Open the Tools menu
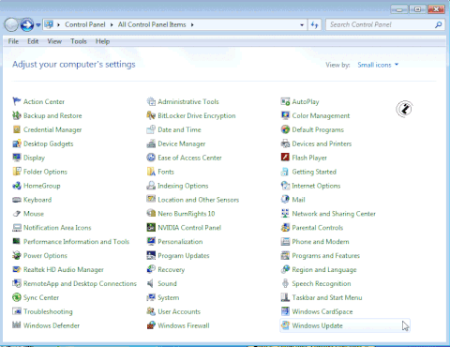 [x=79, y=41]
